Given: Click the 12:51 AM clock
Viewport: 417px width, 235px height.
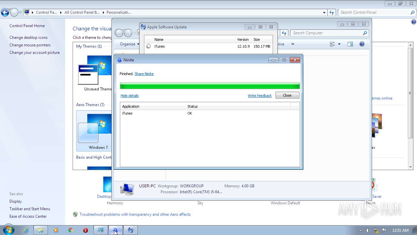Looking at the screenshot, I should [x=400, y=230].
